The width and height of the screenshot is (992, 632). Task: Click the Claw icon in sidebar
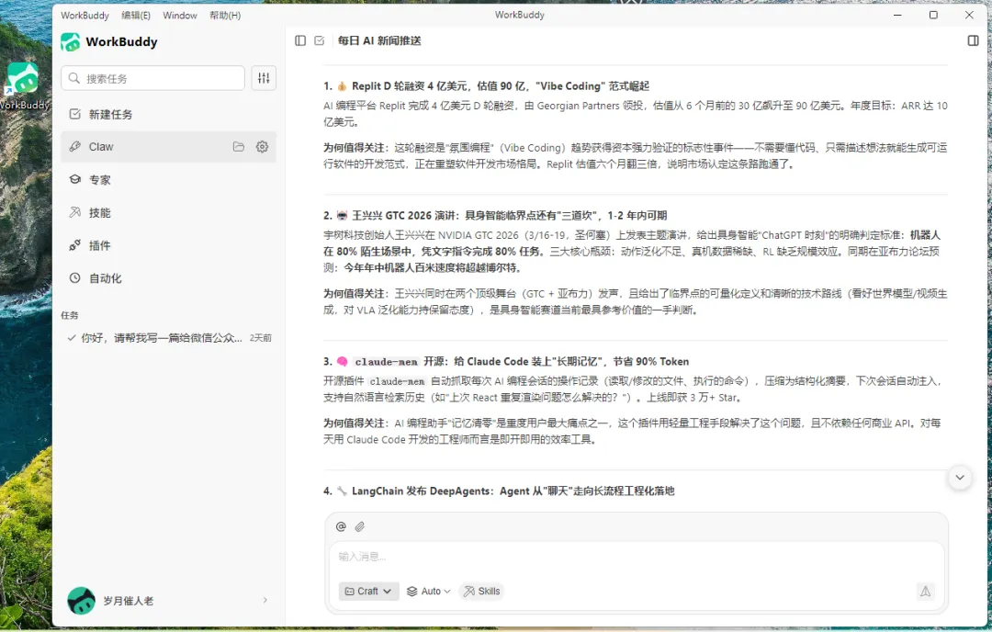click(74, 147)
